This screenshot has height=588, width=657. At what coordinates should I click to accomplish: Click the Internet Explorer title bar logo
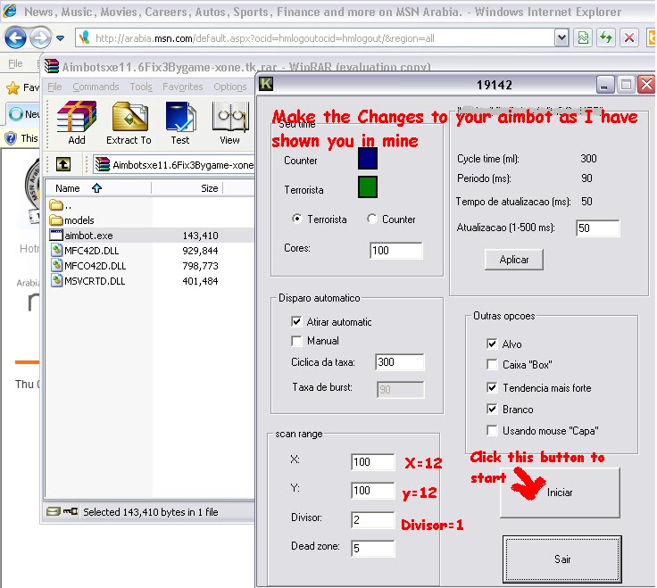tap(10, 11)
